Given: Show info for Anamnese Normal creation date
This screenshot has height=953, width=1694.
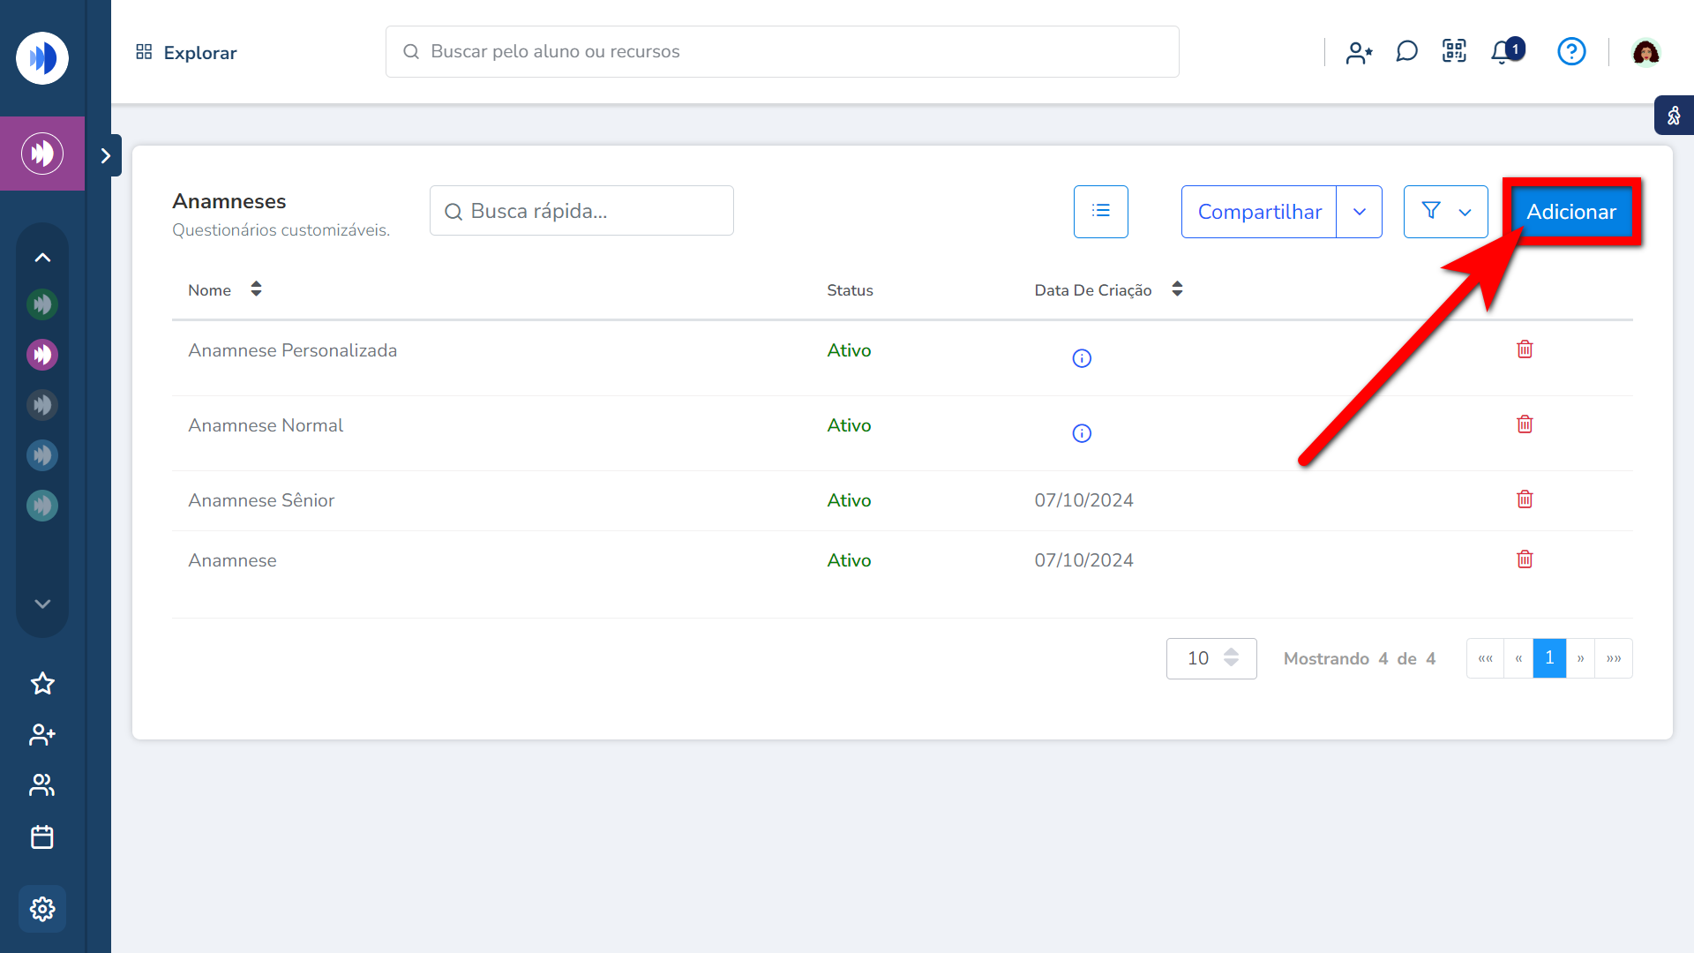Looking at the screenshot, I should pyautogui.click(x=1082, y=433).
